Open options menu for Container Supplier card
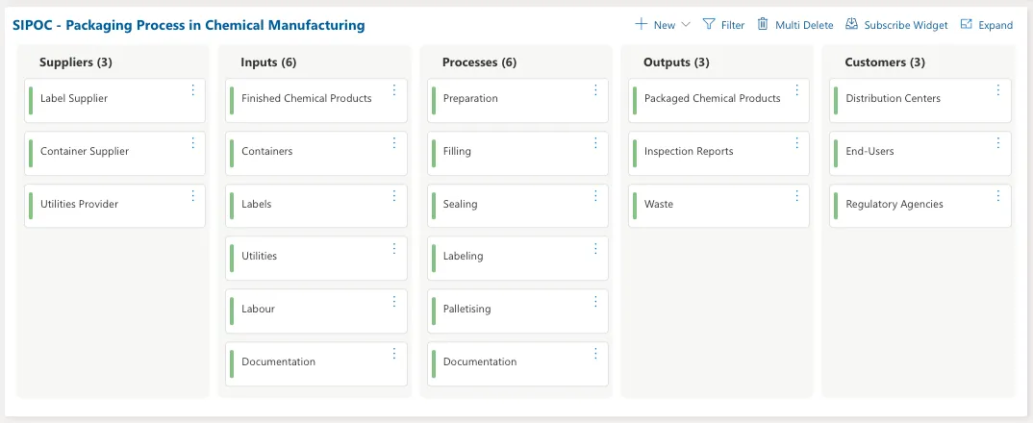Image resolution: width=1033 pixels, height=423 pixels. tap(193, 143)
